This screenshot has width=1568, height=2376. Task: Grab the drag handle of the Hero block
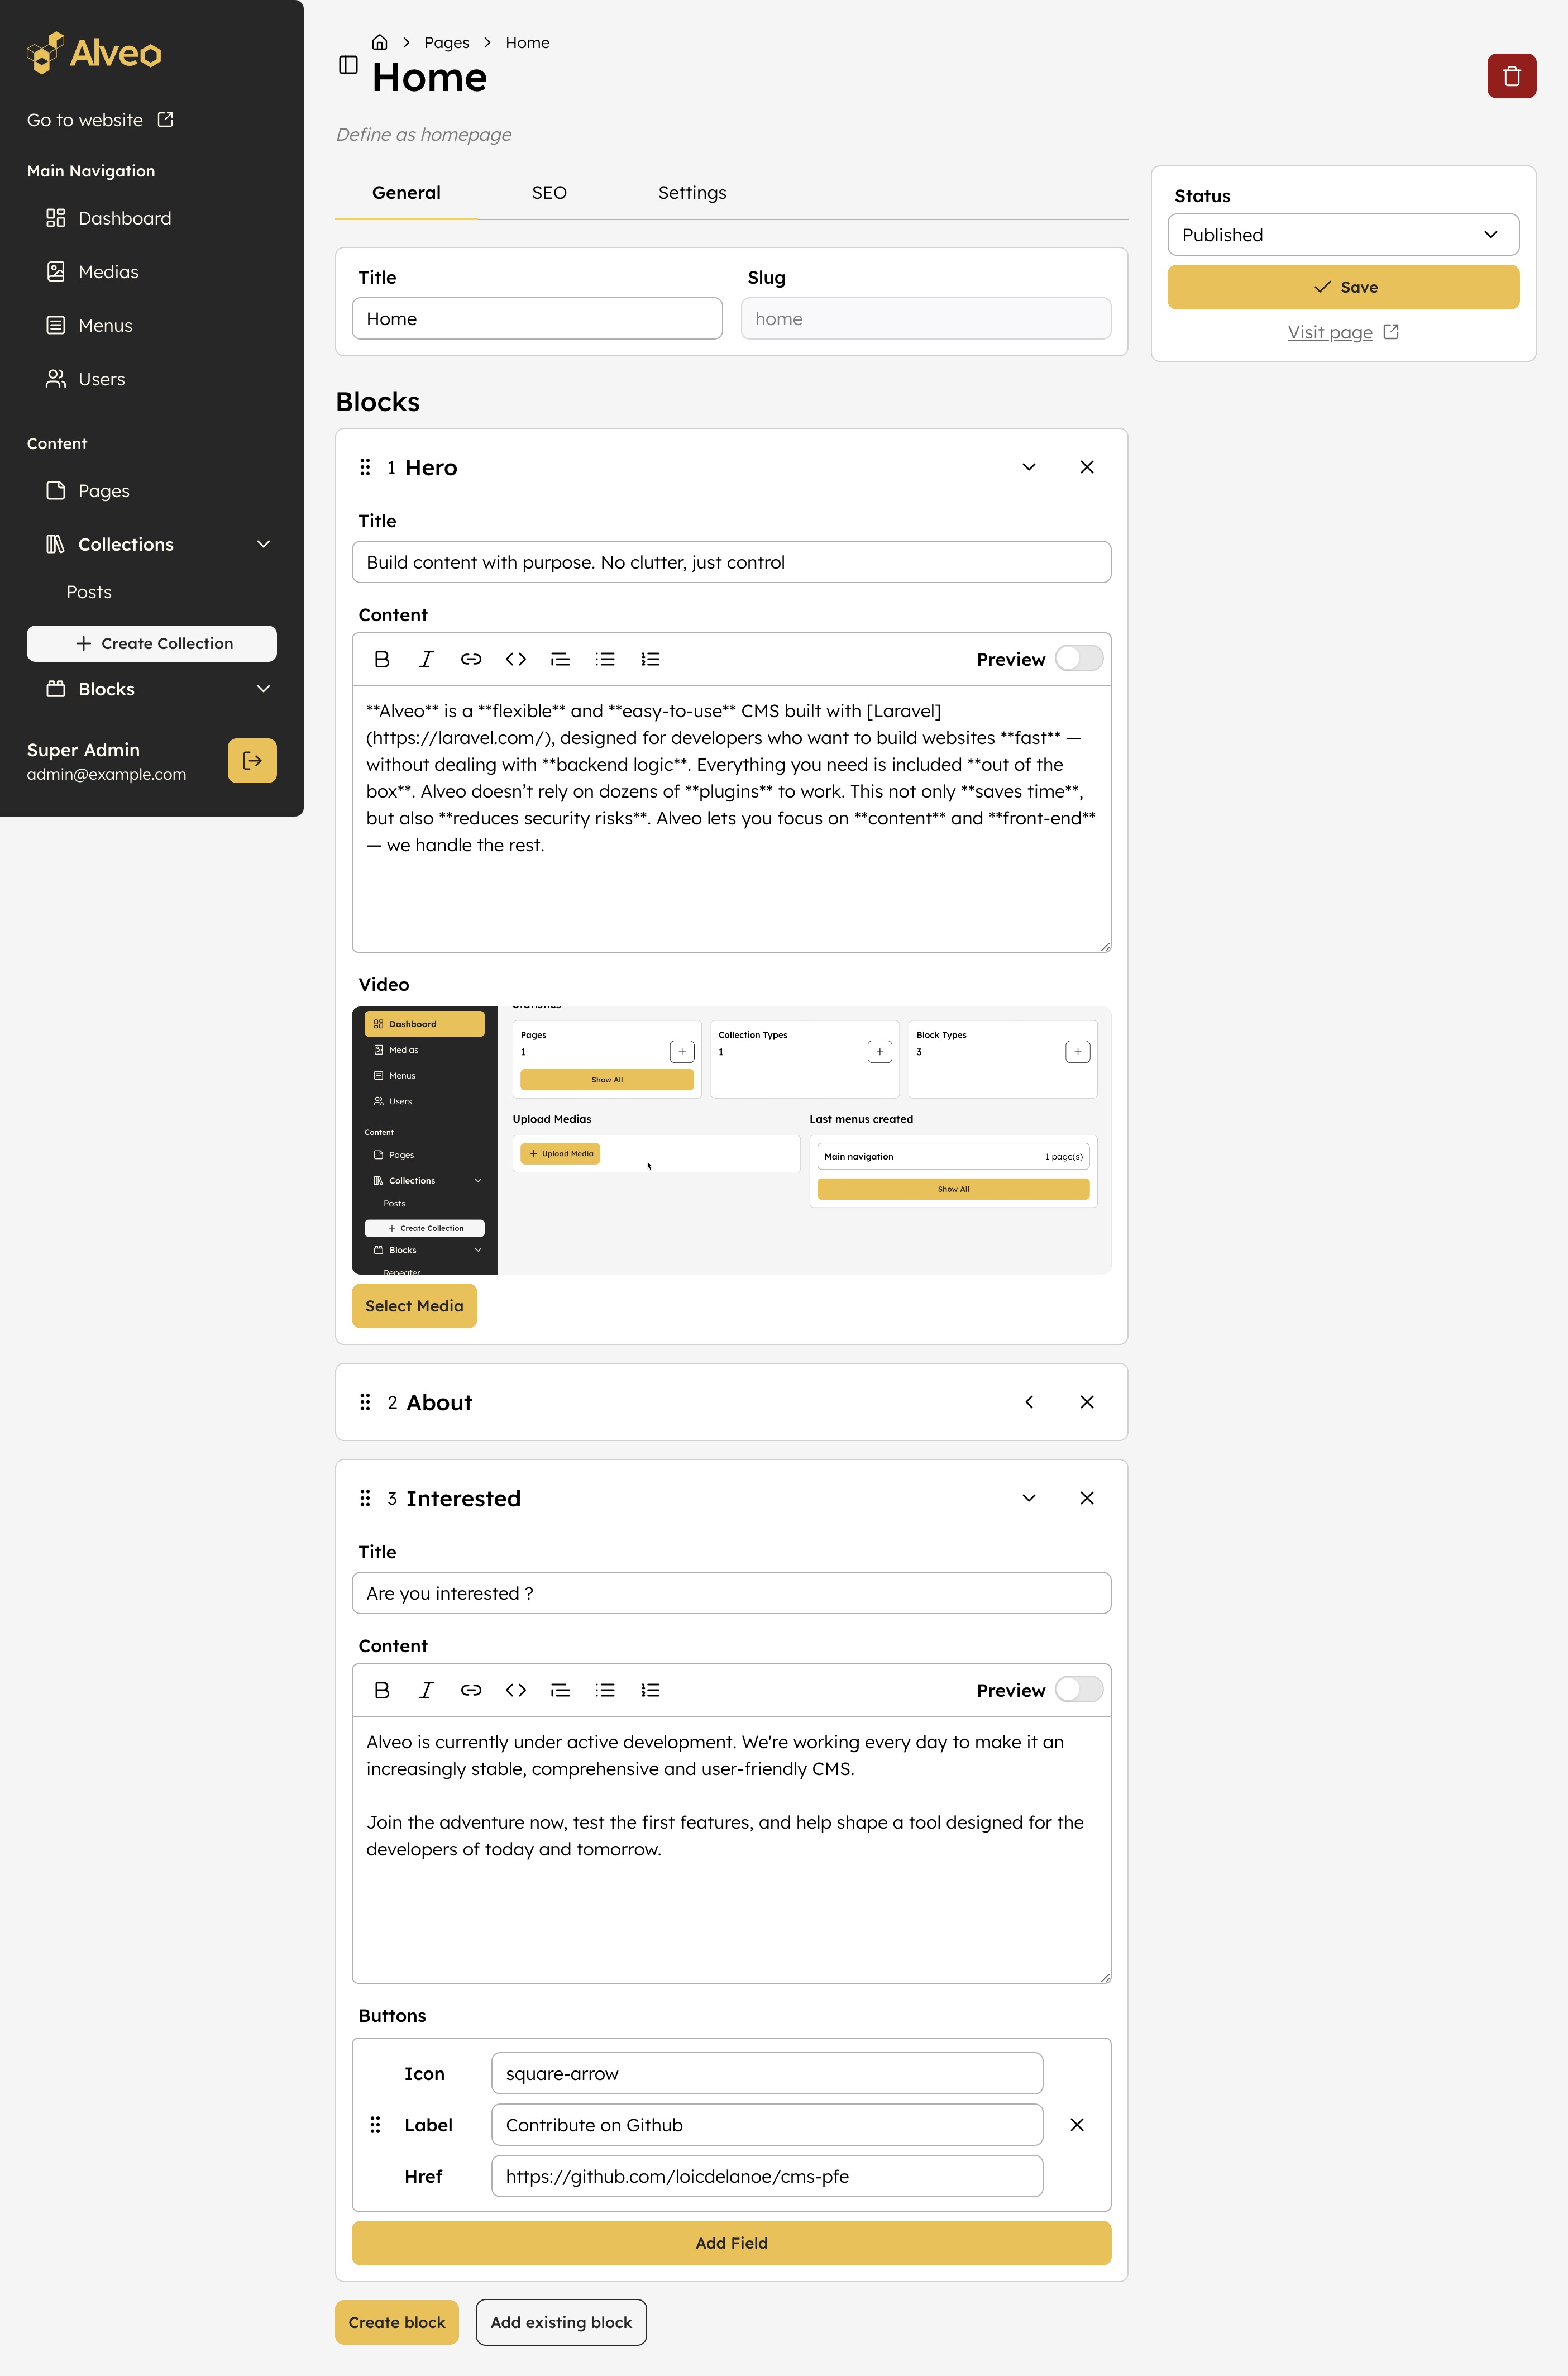coord(365,467)
